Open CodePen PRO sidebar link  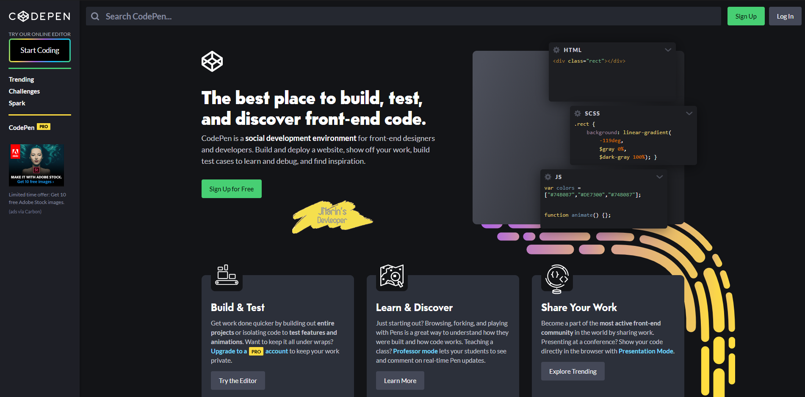coord(30,127)
